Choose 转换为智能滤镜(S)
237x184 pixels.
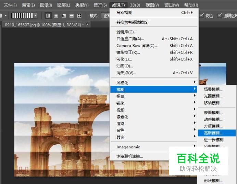(x=154, y=22)
